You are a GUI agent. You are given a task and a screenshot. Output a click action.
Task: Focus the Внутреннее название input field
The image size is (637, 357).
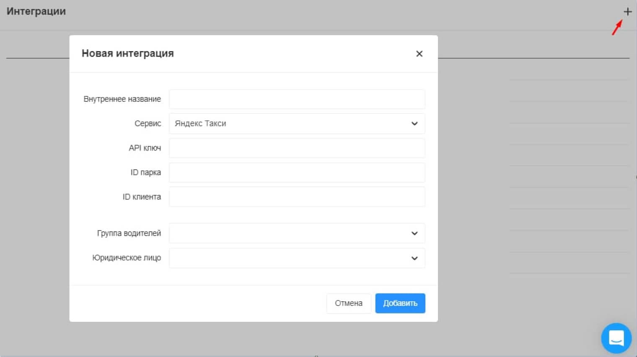[297, 99]
